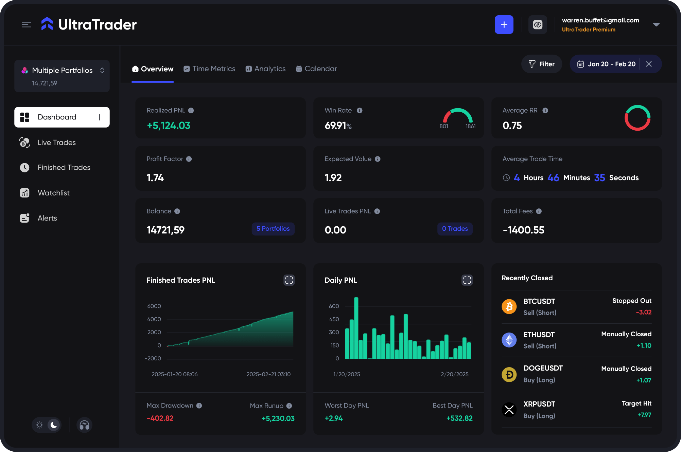Image resolution: width=681 pixels, height=452 pixels.
Task: Click the 5 Portfolios badge
Action: coord(273,229)
